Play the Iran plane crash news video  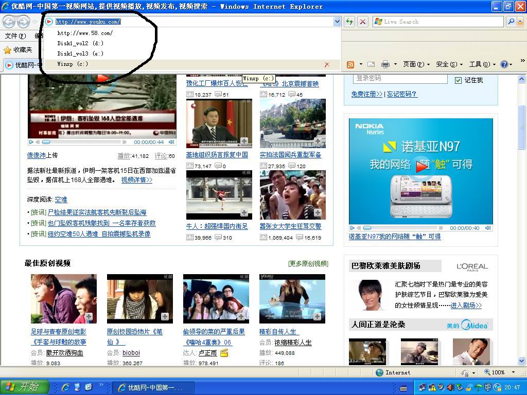coord(31,142)
